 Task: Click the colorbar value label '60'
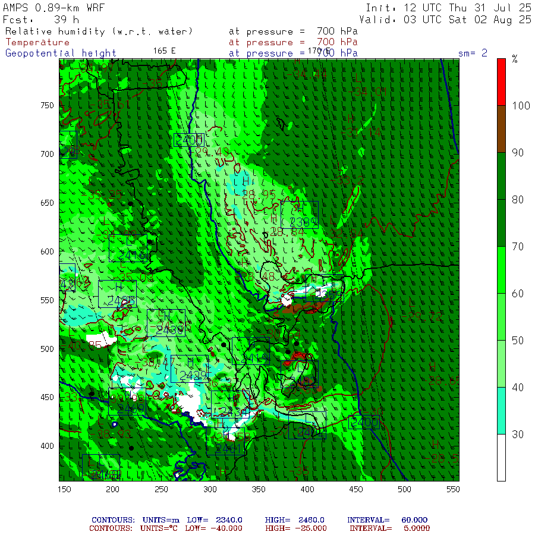518,294
